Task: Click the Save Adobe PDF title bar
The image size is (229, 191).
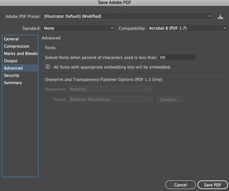Action: tap(114, 3)
